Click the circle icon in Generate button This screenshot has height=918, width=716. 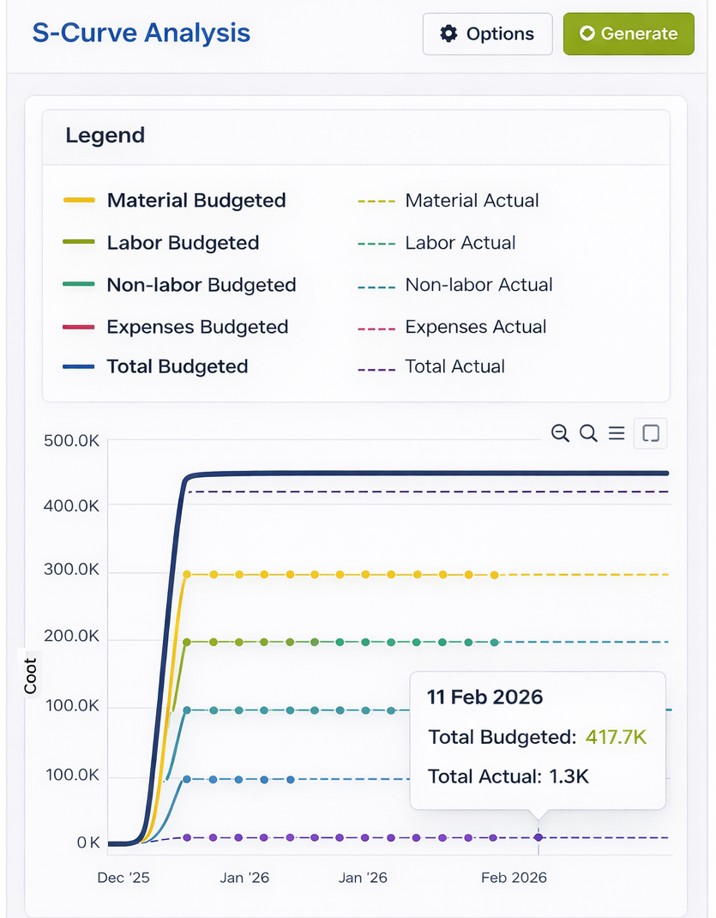587,33
